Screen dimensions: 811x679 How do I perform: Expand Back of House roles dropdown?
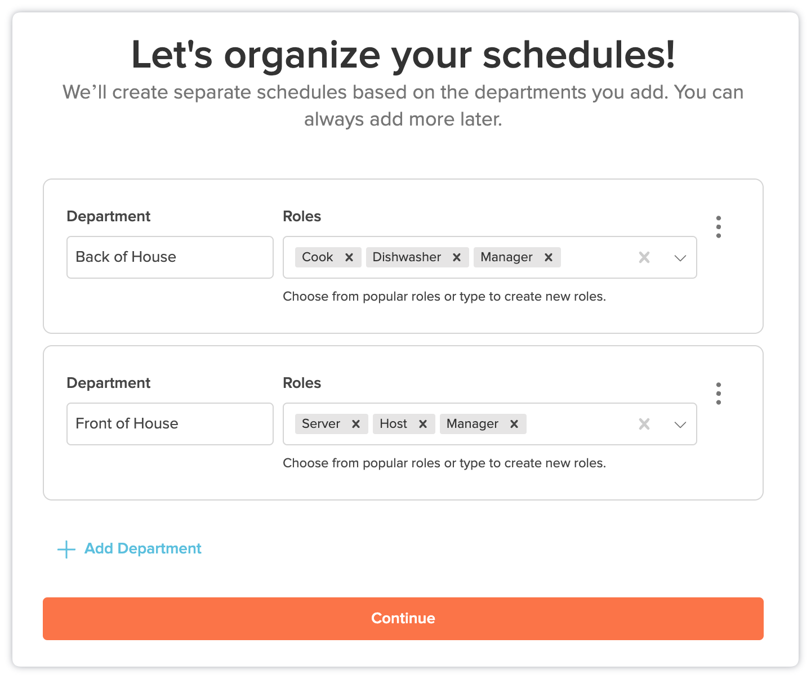point(680,258)
